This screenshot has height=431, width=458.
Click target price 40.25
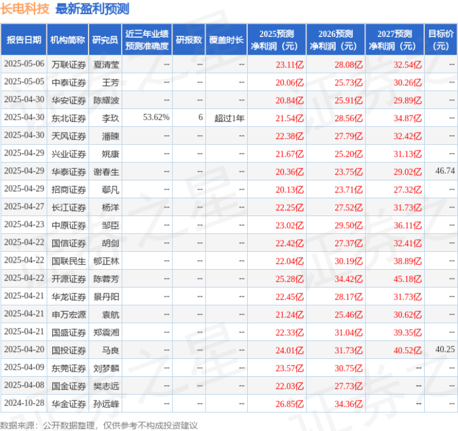pos(445,349)
